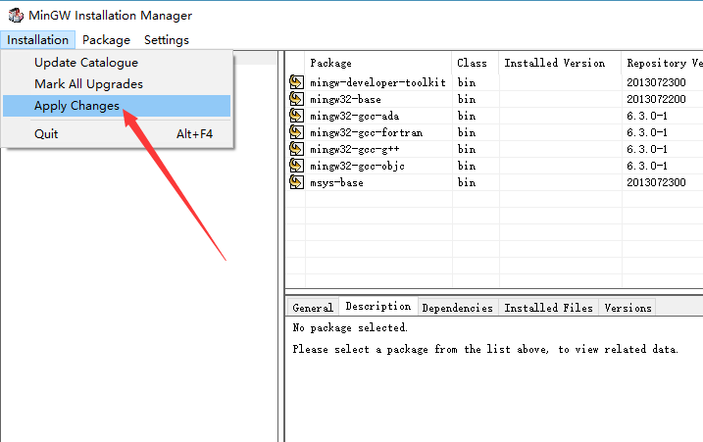Select the msys-base package name
The width and height of the screenshot is (703, 442).
click(x=336, y=182)
